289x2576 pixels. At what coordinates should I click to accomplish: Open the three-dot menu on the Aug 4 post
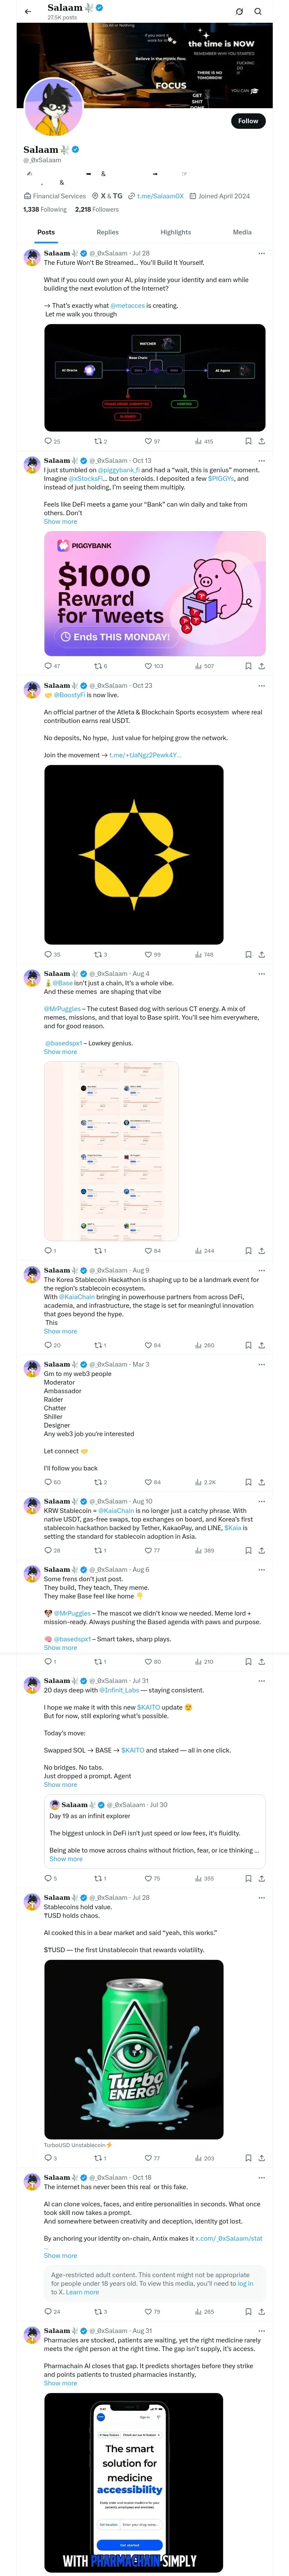coord(262,973)
